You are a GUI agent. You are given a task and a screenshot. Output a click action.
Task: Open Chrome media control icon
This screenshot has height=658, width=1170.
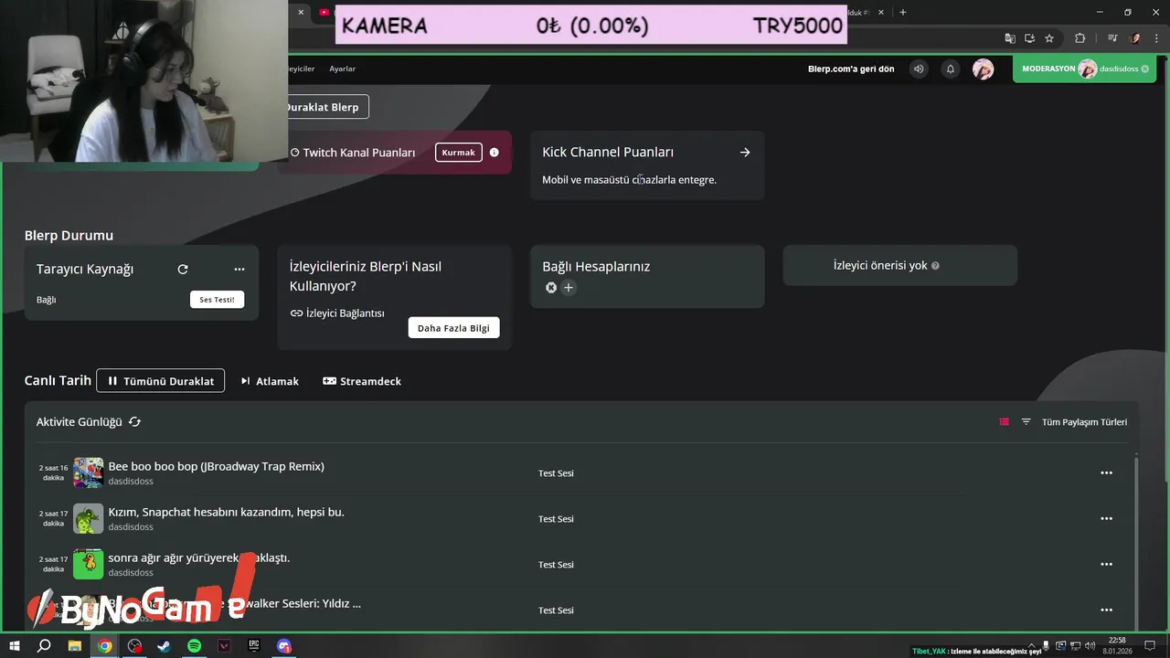pos(1112,38)
